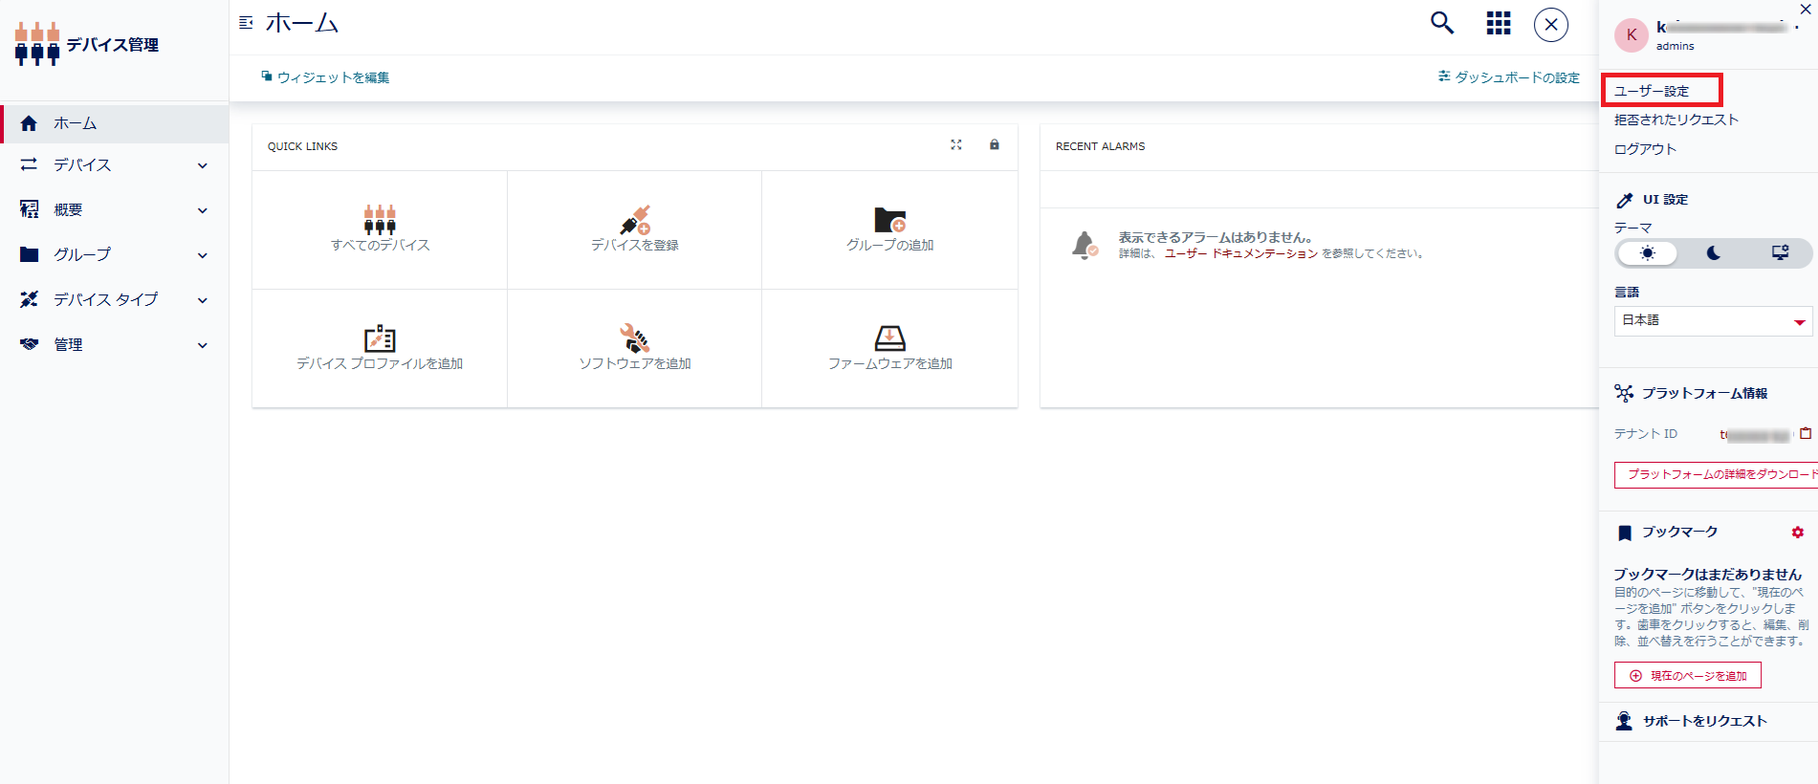Select the light theme sun option
Screen dimensions: 1818x784
[1647, 253]
